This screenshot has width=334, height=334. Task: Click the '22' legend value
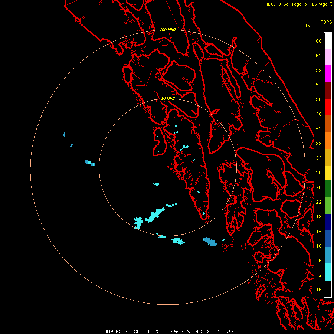(319, 202)
